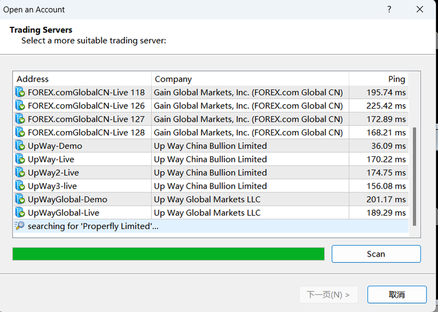
Task: Click searching for 'Properfly Limited' row text
Action: pos(93,226)
